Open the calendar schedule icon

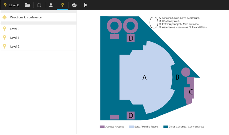tap(39, 5)
